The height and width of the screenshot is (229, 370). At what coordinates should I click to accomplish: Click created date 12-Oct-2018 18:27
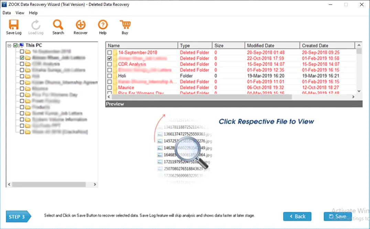pyautogui.click(x=320, y=87)
